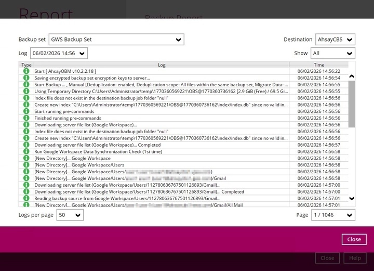This screenshot has width=374, height=271.
Task: Click info icon for Start running pre-commands row
Action: pyautogui.click(x=26, y=111)
